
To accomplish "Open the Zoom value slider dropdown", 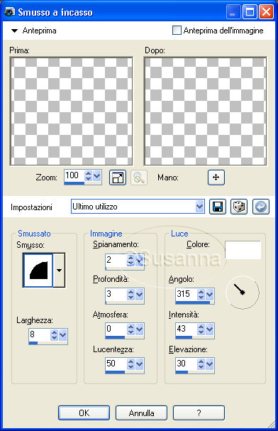I will coord(96,175).
